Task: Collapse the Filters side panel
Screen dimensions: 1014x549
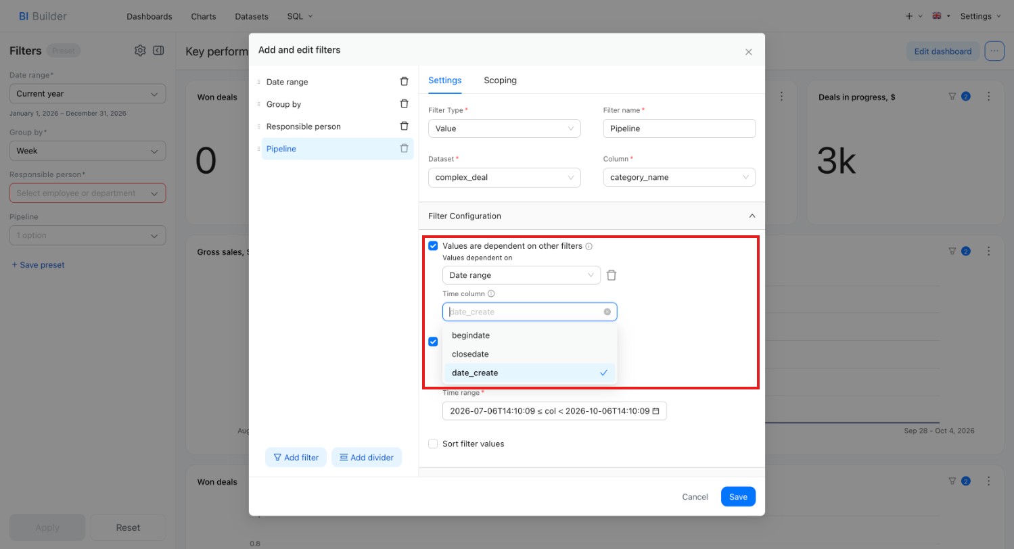Action: click(x=158, y=51)
